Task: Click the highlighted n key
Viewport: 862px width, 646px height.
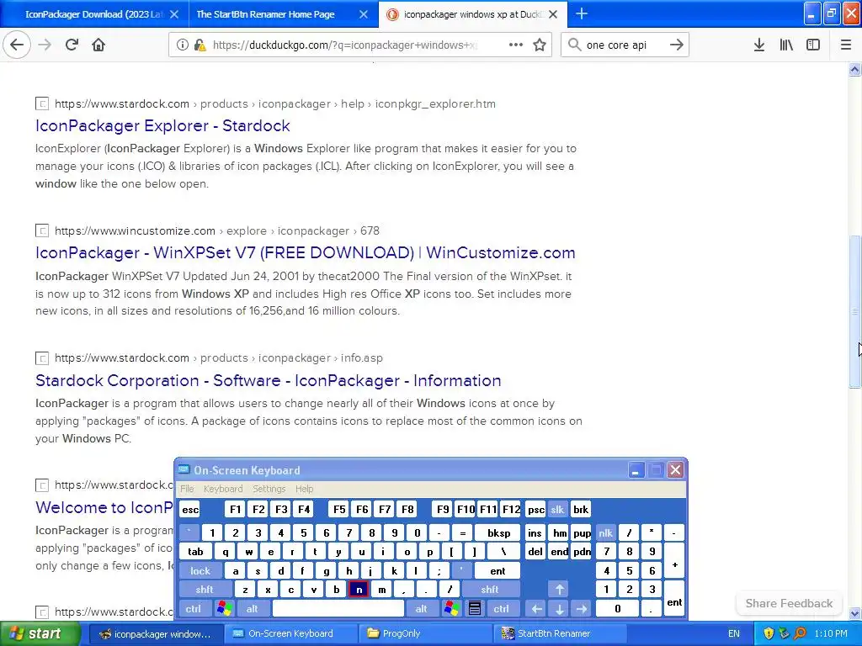Action: 359,590
